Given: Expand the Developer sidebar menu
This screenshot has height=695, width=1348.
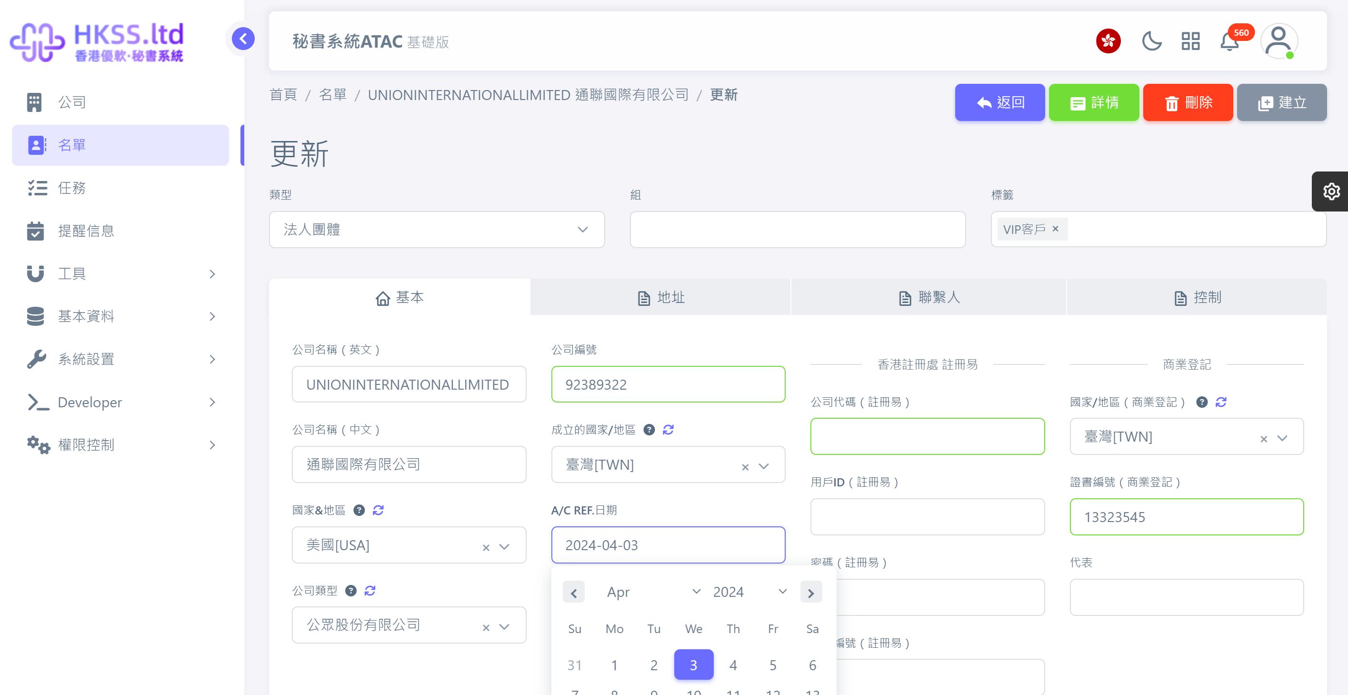Looking at the screenshot, I should [x=120, y=402].
